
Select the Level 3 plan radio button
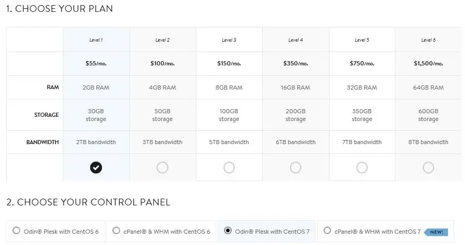pos(229,168)
